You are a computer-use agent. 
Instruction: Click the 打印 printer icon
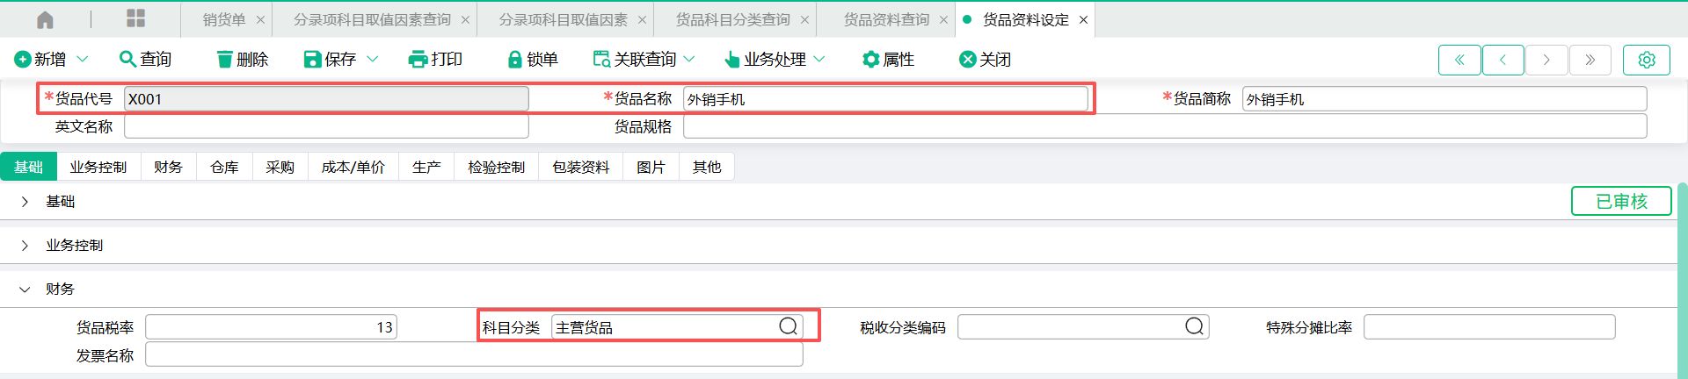(x=418, y=59)
